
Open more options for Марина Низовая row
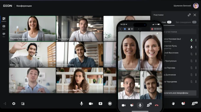click(x=196, y=40)
